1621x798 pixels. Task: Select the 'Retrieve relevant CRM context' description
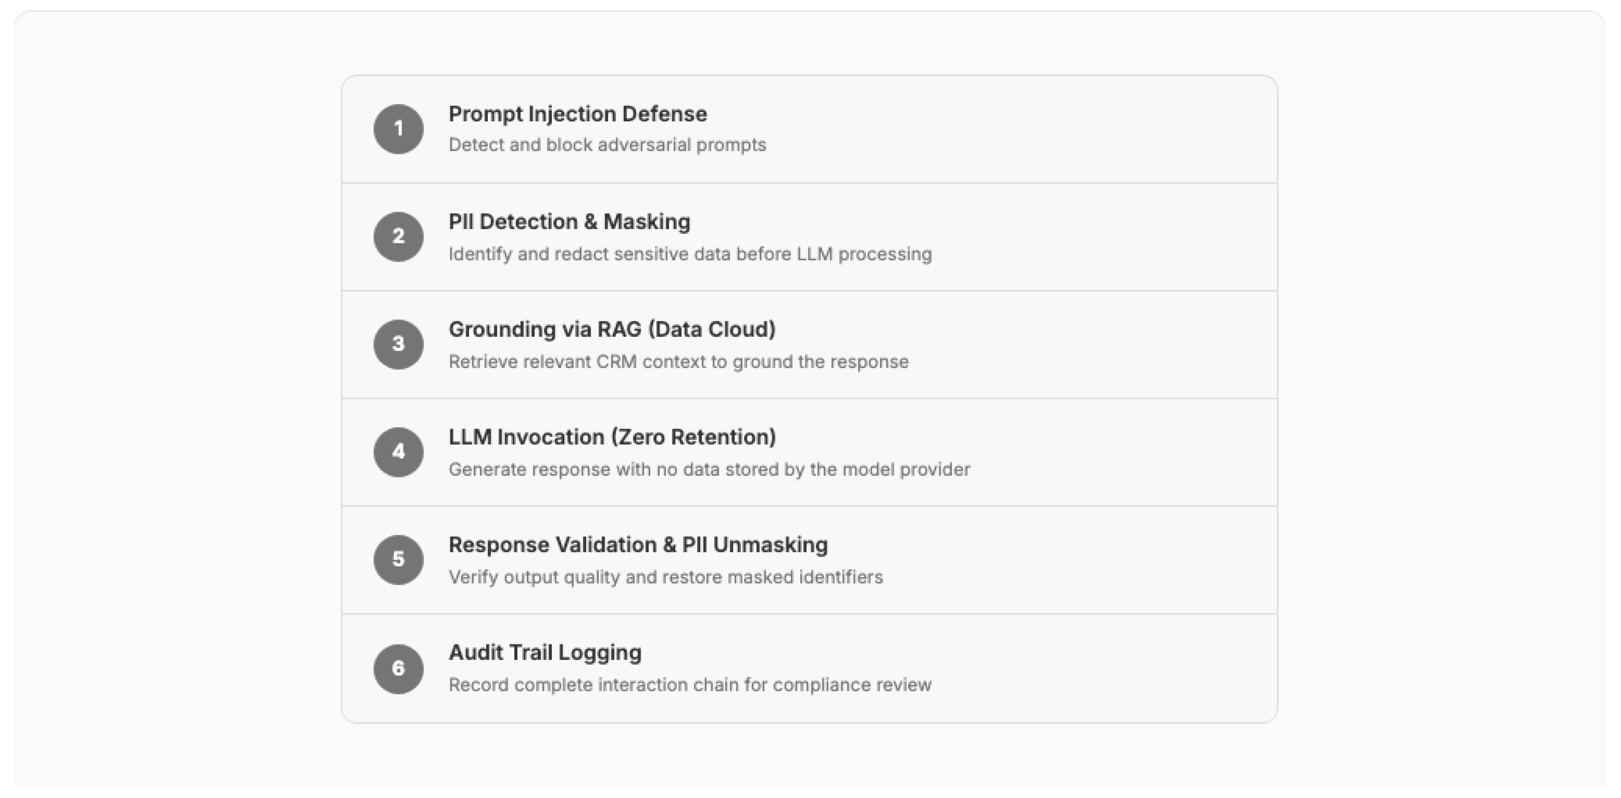pos(678,361)
